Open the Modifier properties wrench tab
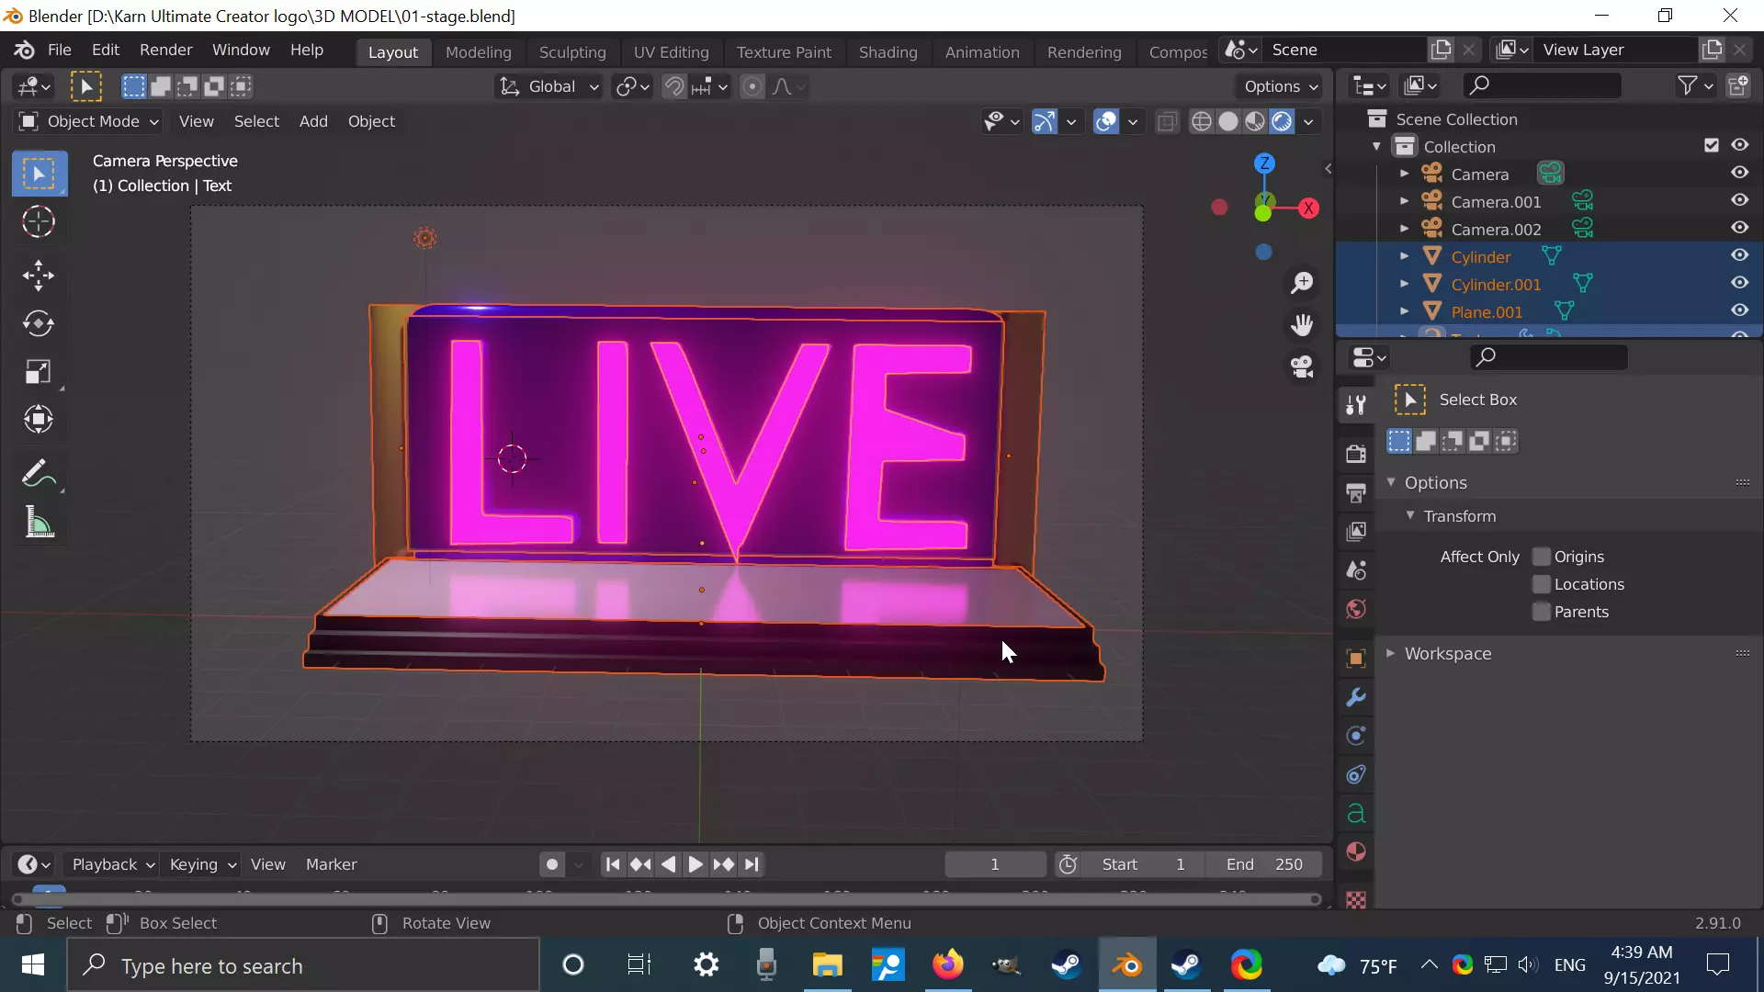 (1356, 697)
